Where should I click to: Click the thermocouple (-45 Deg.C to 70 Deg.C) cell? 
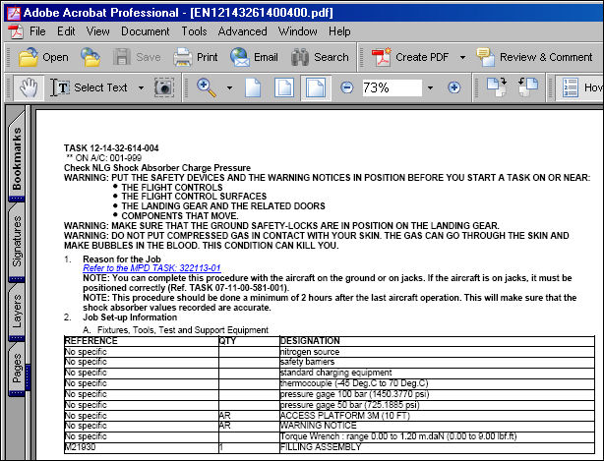pyautogui.click(x=437, y=383)
